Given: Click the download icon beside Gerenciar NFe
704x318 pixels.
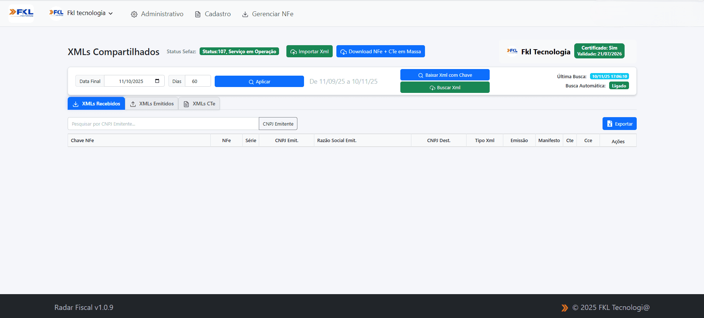Looking at the screenshot, I should click(x=245, y=14).
